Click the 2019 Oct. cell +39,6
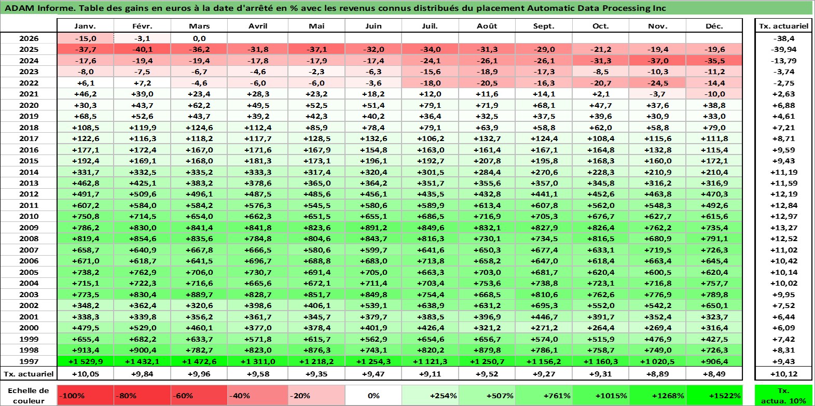 pos(601,116)
